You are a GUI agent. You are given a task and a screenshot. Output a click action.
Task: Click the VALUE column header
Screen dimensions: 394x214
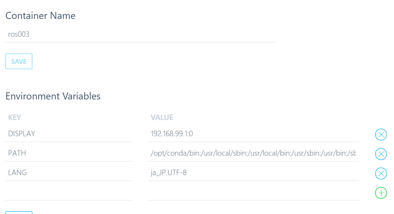click(162, 117)
